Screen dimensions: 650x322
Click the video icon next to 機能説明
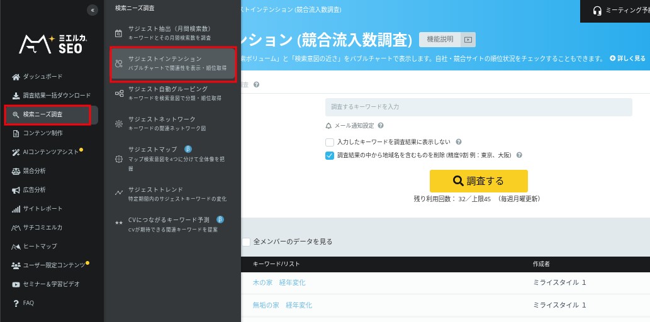[x=468, y=40]
